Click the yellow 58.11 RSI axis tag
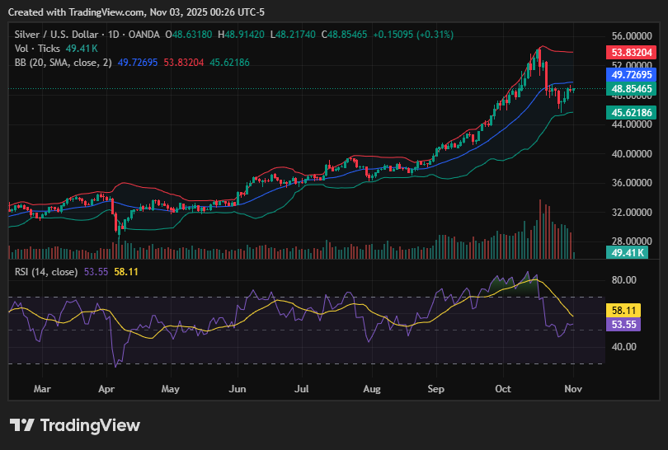 624,311
